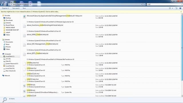
Task: Open Libraries under Favorites
Action: pos(8,23)
